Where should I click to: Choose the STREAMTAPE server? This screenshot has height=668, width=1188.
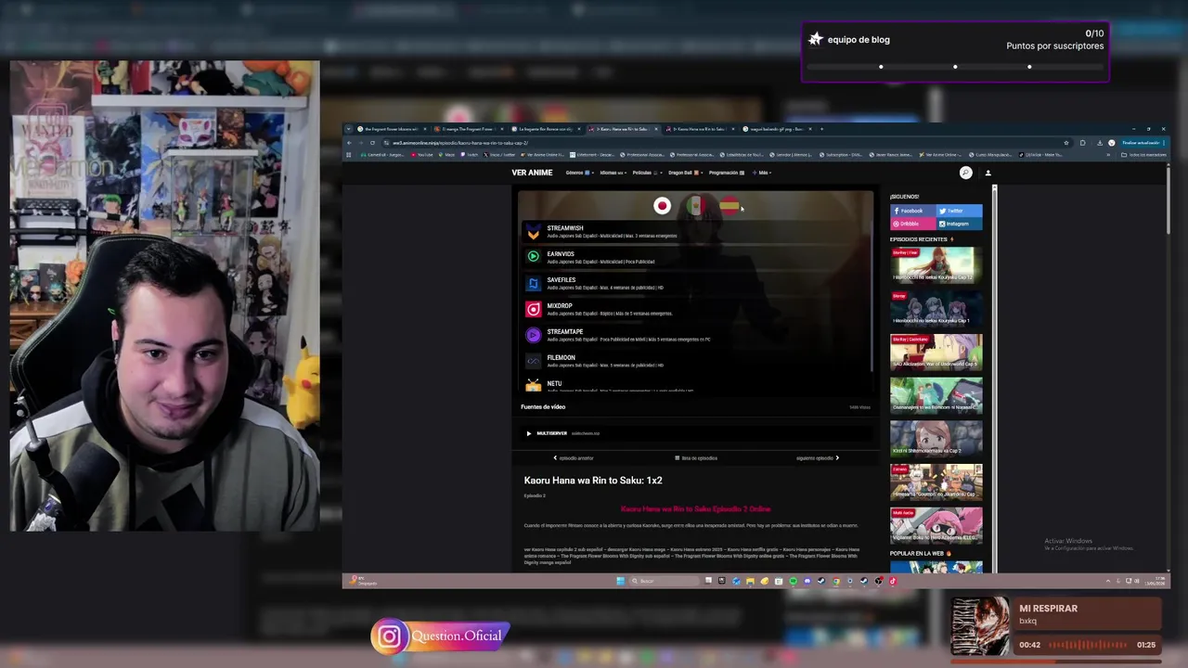695,335
